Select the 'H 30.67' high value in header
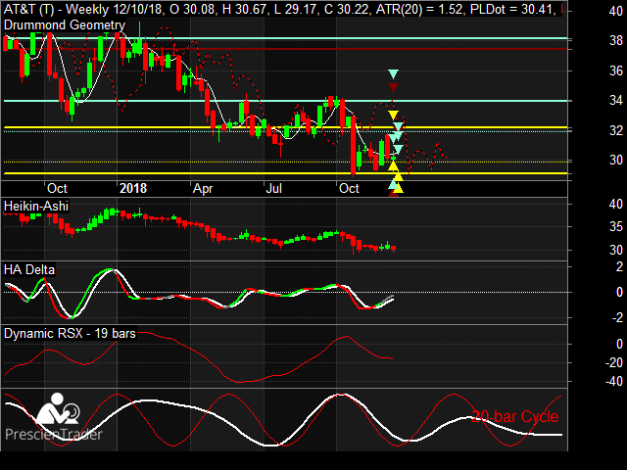627x470 pixels. [245, 9]
